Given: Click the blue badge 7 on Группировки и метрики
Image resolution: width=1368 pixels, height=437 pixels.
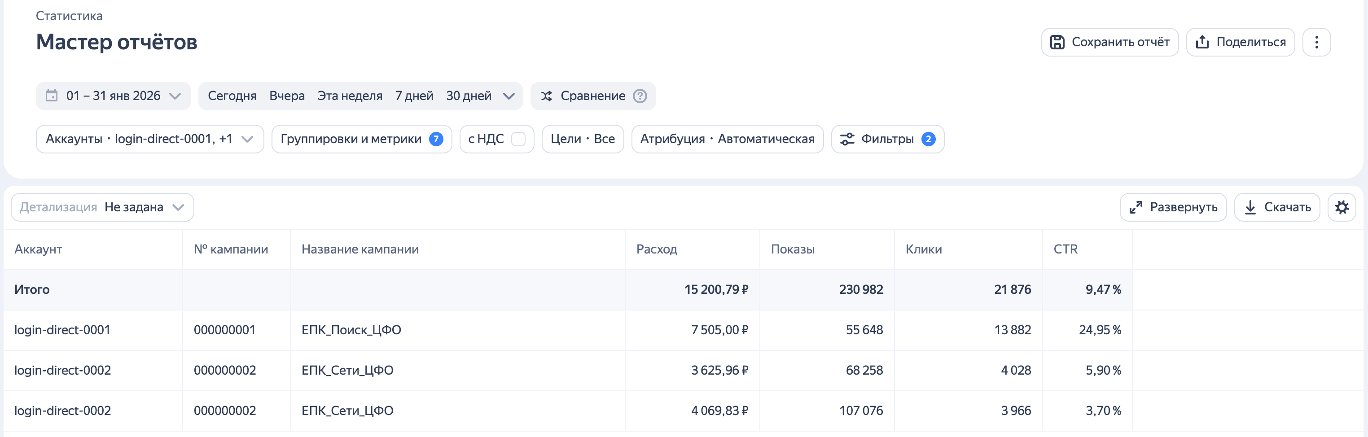Looking at the screenshot, I should tap(436, 139).
